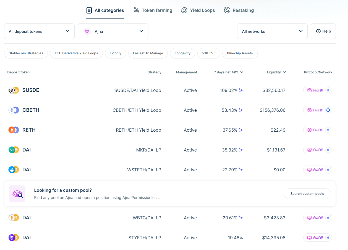Click the Ajna magnifier icon in custom pool banner

(17, 194)
